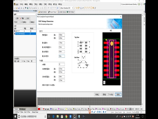Screen dimensions: 158x119
Task: Open the DXP menu
Action: tap(16, 4)
